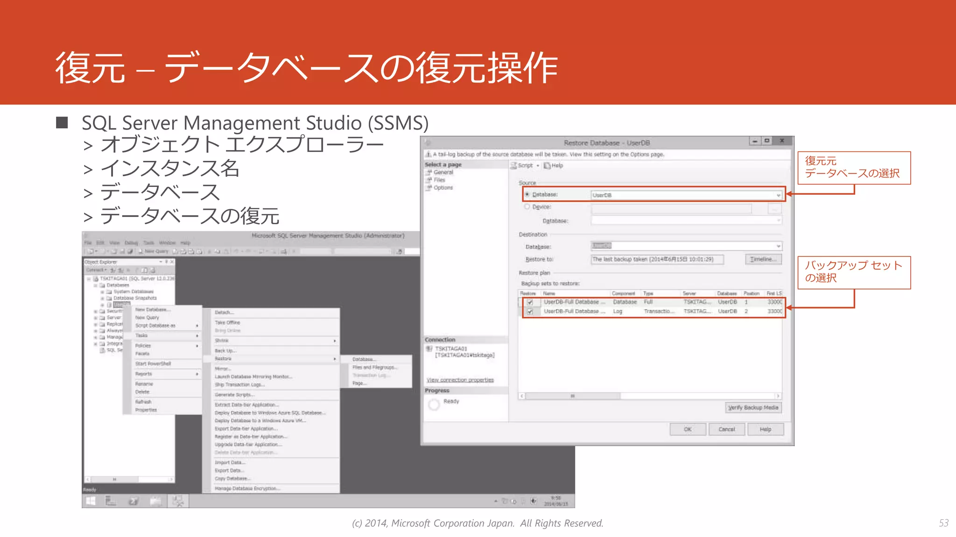Uncheck the Transaction Log backup set
Image resolution: width=956 pixels, height=537 pixels.
530,311
